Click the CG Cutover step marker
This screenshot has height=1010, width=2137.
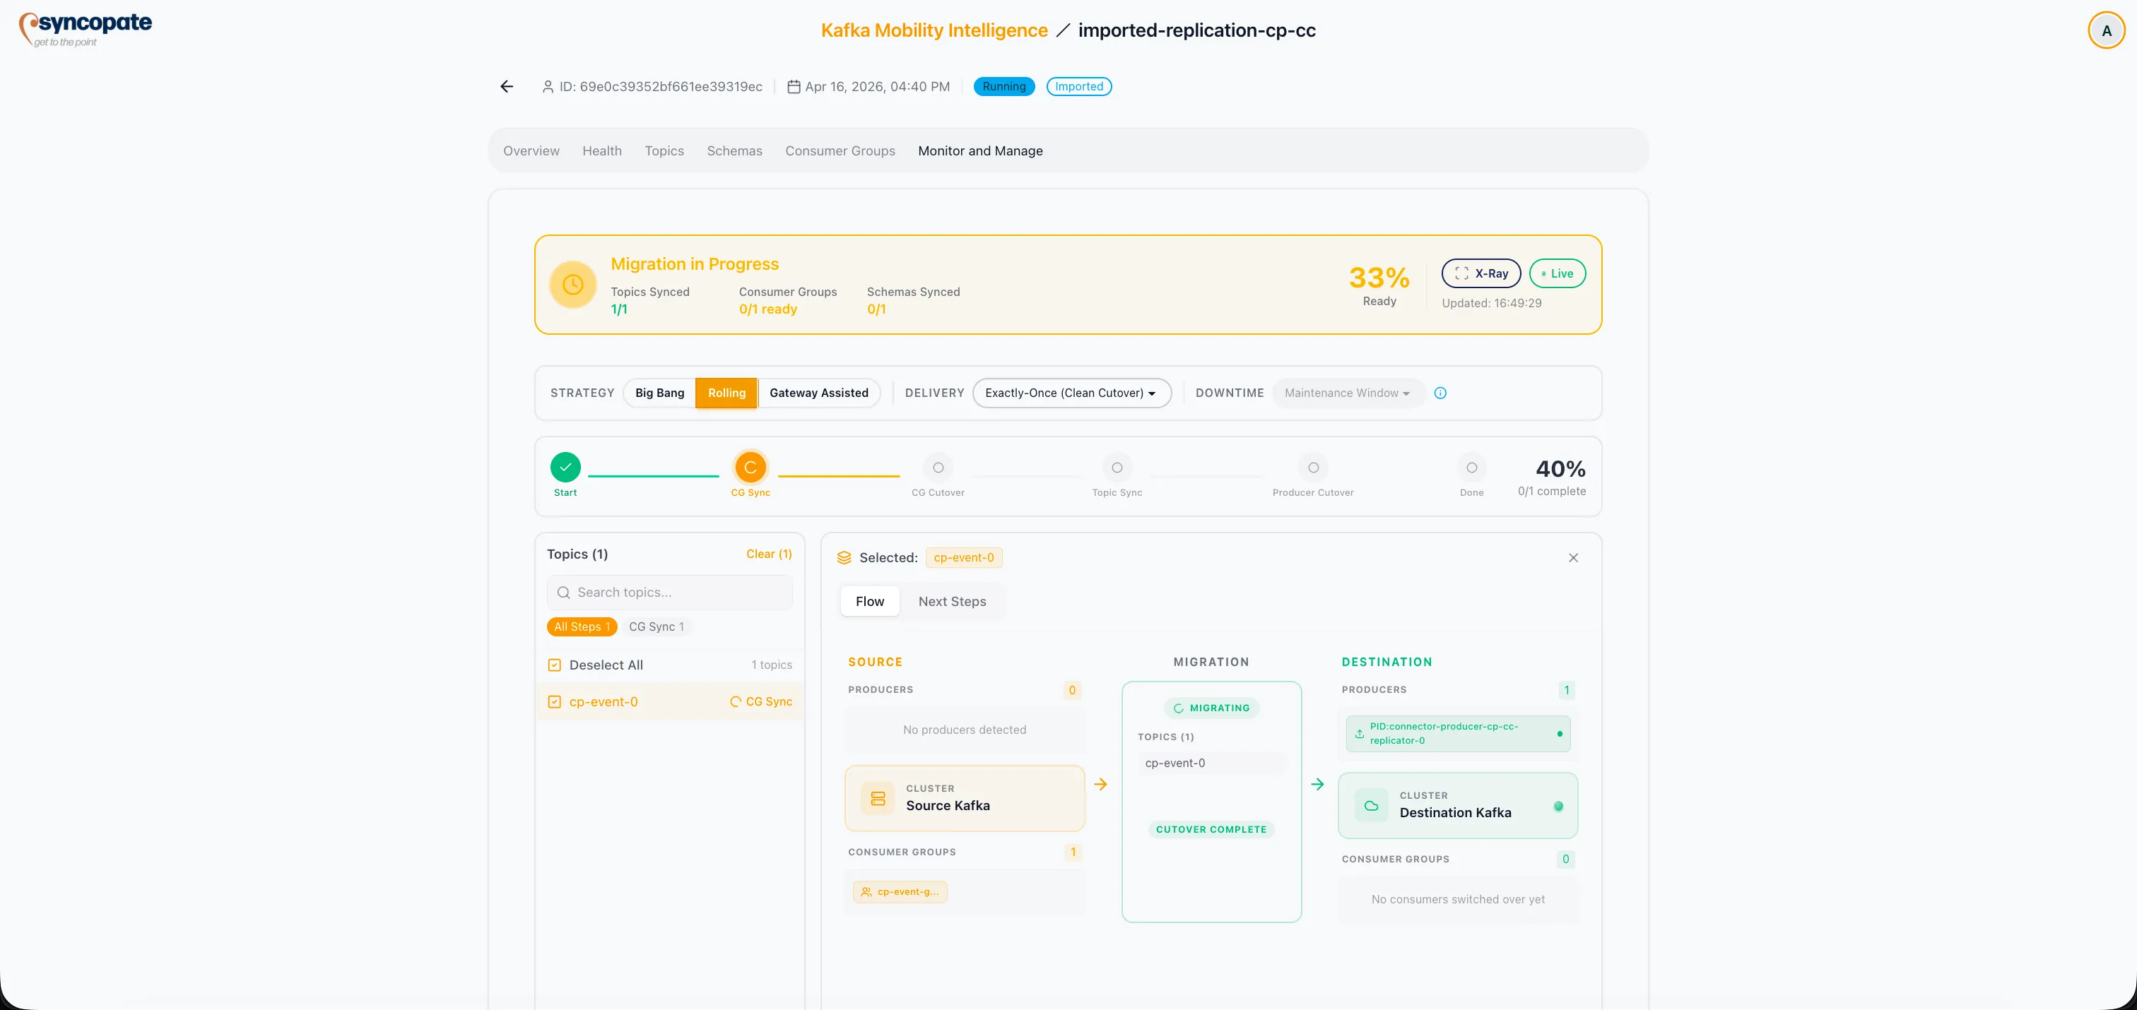click(x=938, y=468)
